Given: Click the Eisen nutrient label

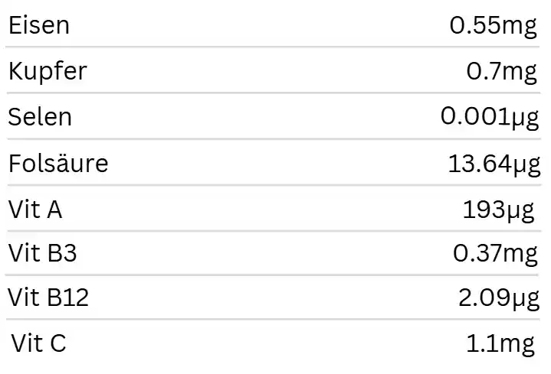Looking at the screenshot, I should pyautogui.click(x=38, y=25).
